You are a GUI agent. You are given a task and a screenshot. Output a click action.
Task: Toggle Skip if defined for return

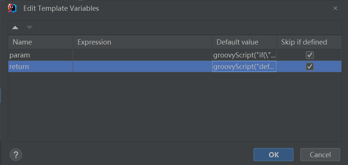(x=310, y=67)
